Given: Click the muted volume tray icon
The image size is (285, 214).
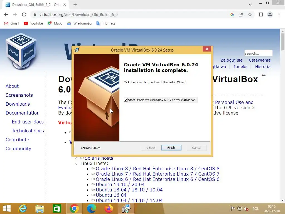Looking at the screenshot, I should (246, 209).
